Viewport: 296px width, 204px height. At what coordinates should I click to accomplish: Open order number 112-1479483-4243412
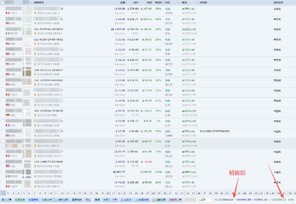(48, 80)
